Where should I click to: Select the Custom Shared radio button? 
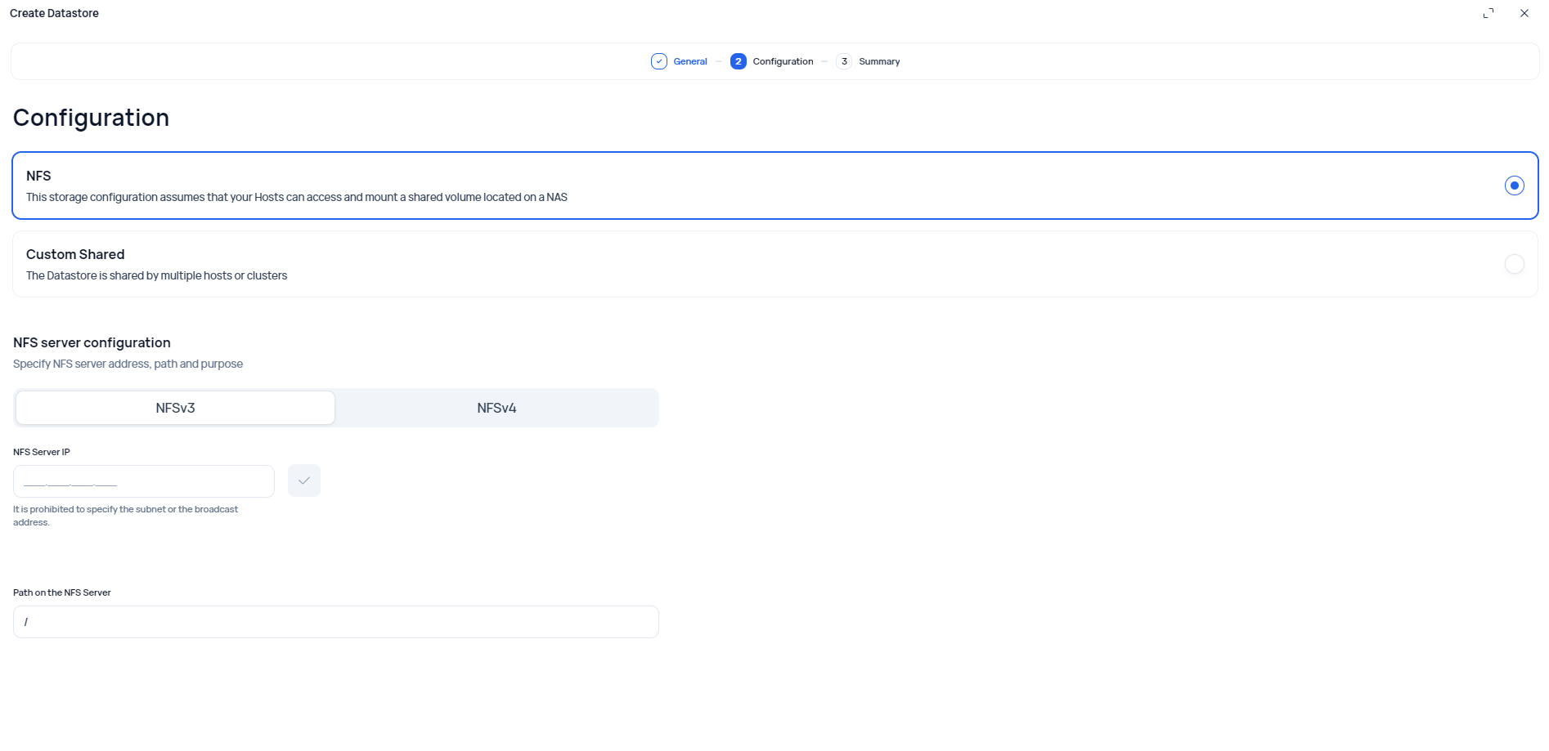(x=1515, y=264)
